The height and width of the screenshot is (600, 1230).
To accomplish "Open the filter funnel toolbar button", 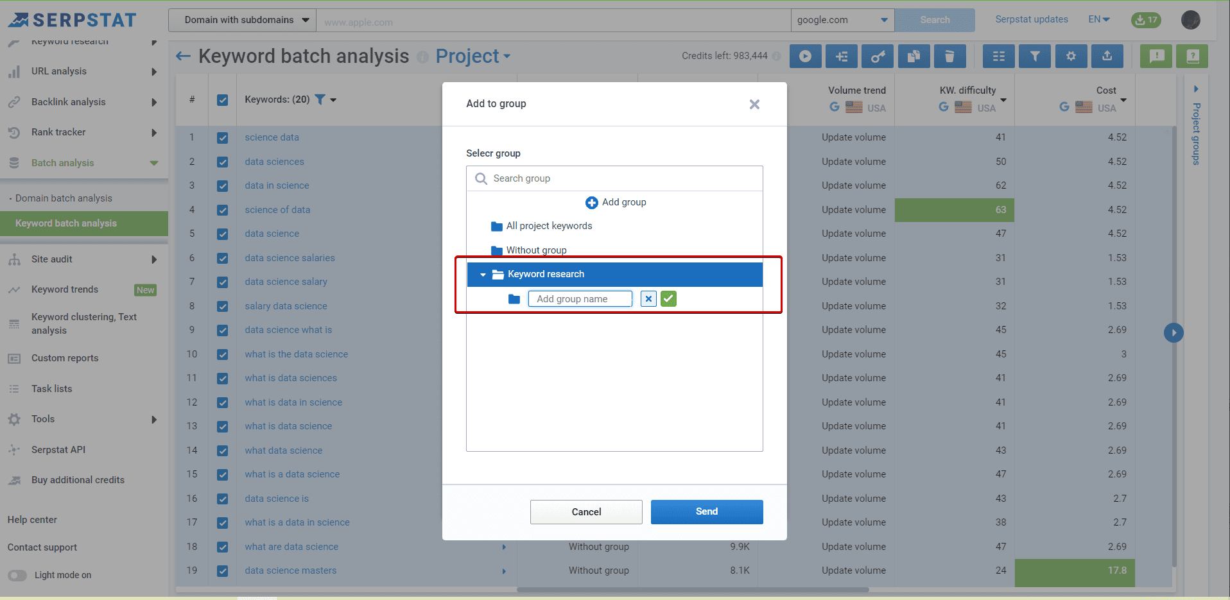I will 1035,56.
